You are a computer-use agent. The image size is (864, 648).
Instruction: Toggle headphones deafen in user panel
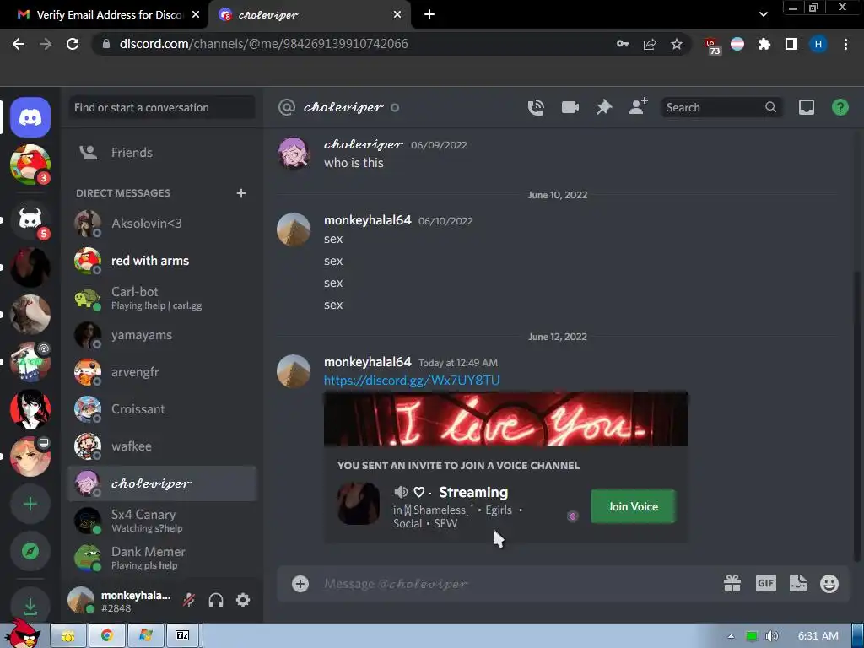pos(216,600)
